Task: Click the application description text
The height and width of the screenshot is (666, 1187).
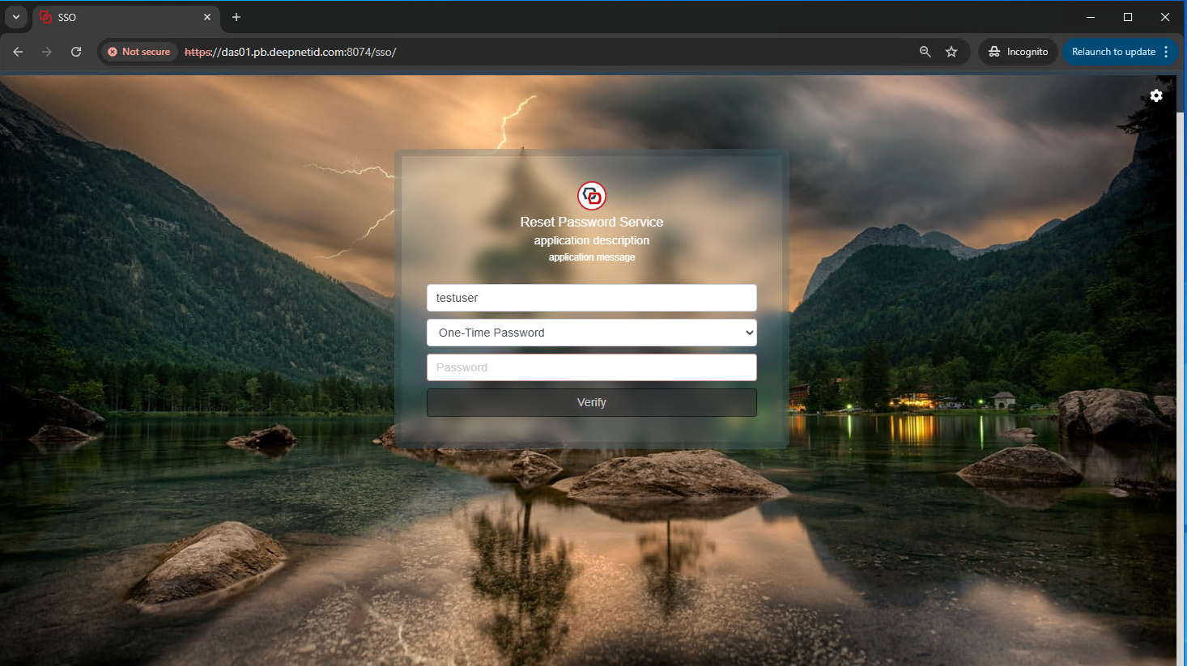Action: coord(592,240)
